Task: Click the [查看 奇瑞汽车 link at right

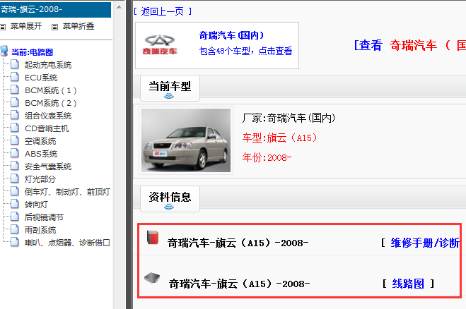Action: pyautogui.click(x=410, y=45)
